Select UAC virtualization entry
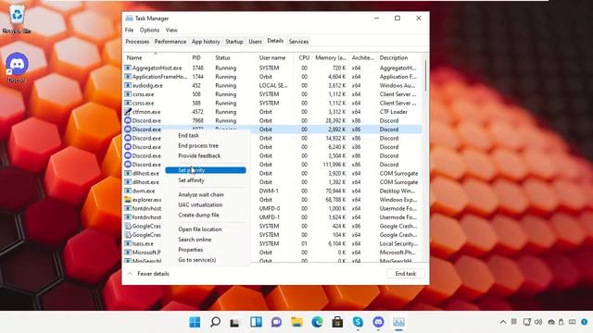 pos(200,204)
